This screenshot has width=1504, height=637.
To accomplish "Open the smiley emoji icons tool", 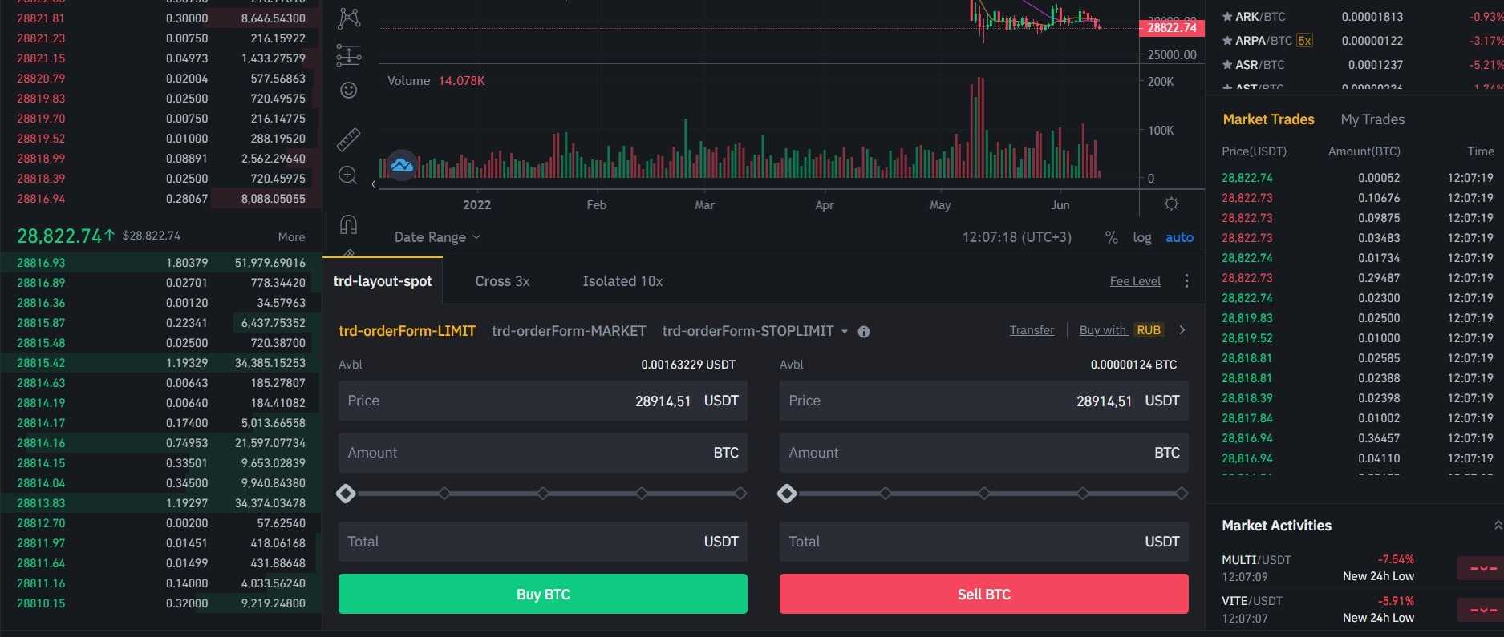I will pyautogui.click(x=349, y=91).
